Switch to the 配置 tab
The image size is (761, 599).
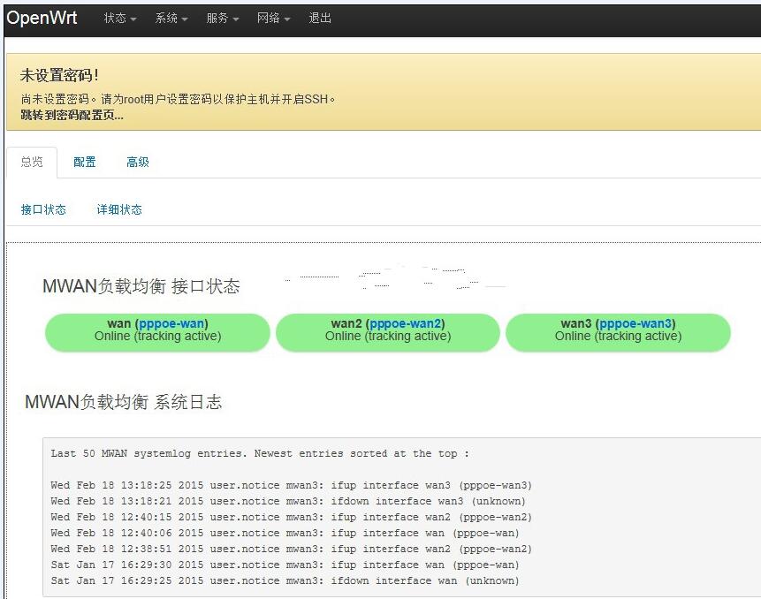coord(85,163)
